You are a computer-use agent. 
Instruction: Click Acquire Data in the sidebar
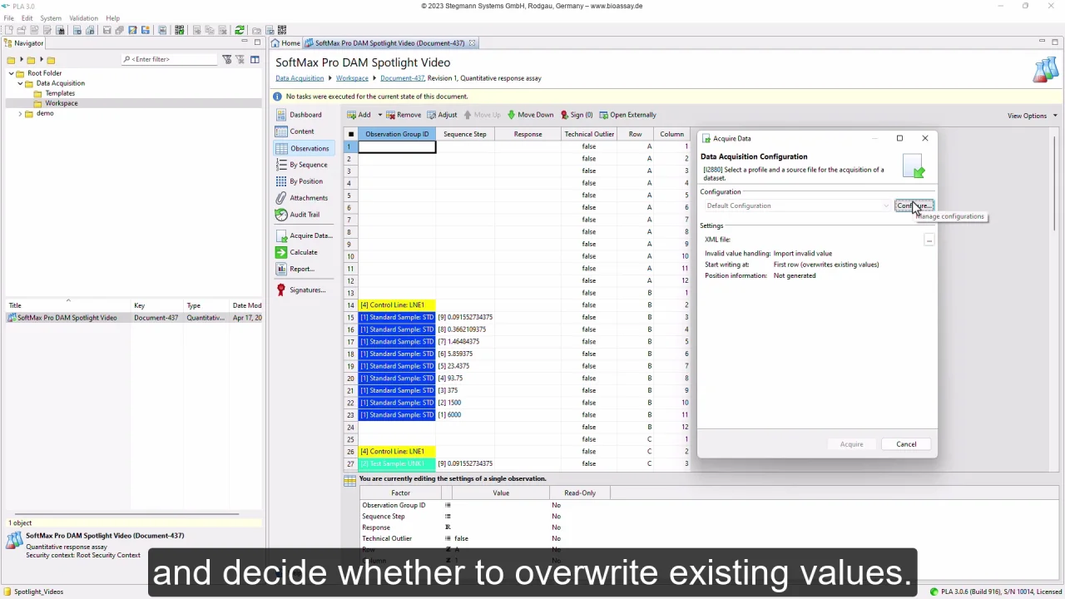304,235
